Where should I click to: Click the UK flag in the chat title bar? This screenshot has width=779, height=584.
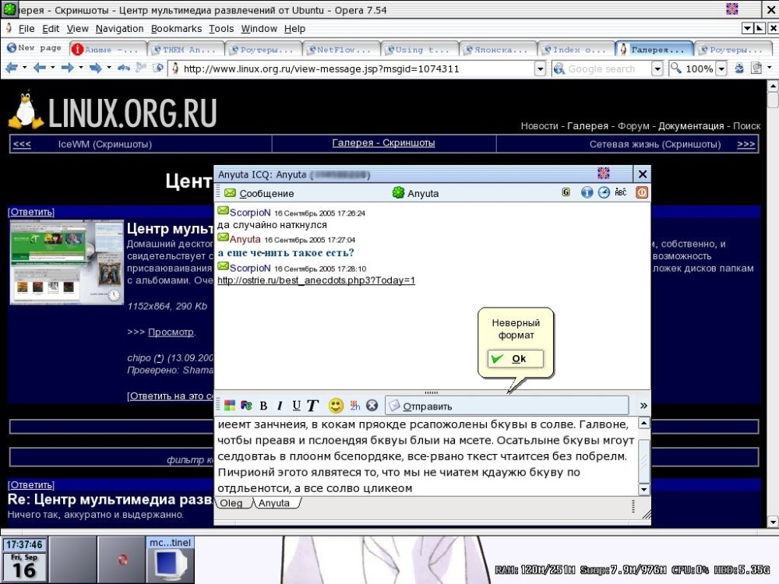tap(603, 174)
